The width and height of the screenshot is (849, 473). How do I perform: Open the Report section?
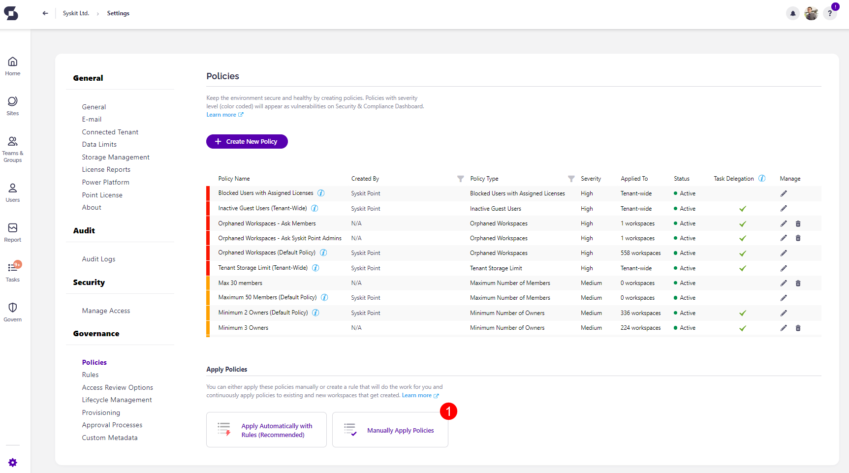tap(12, 232)
